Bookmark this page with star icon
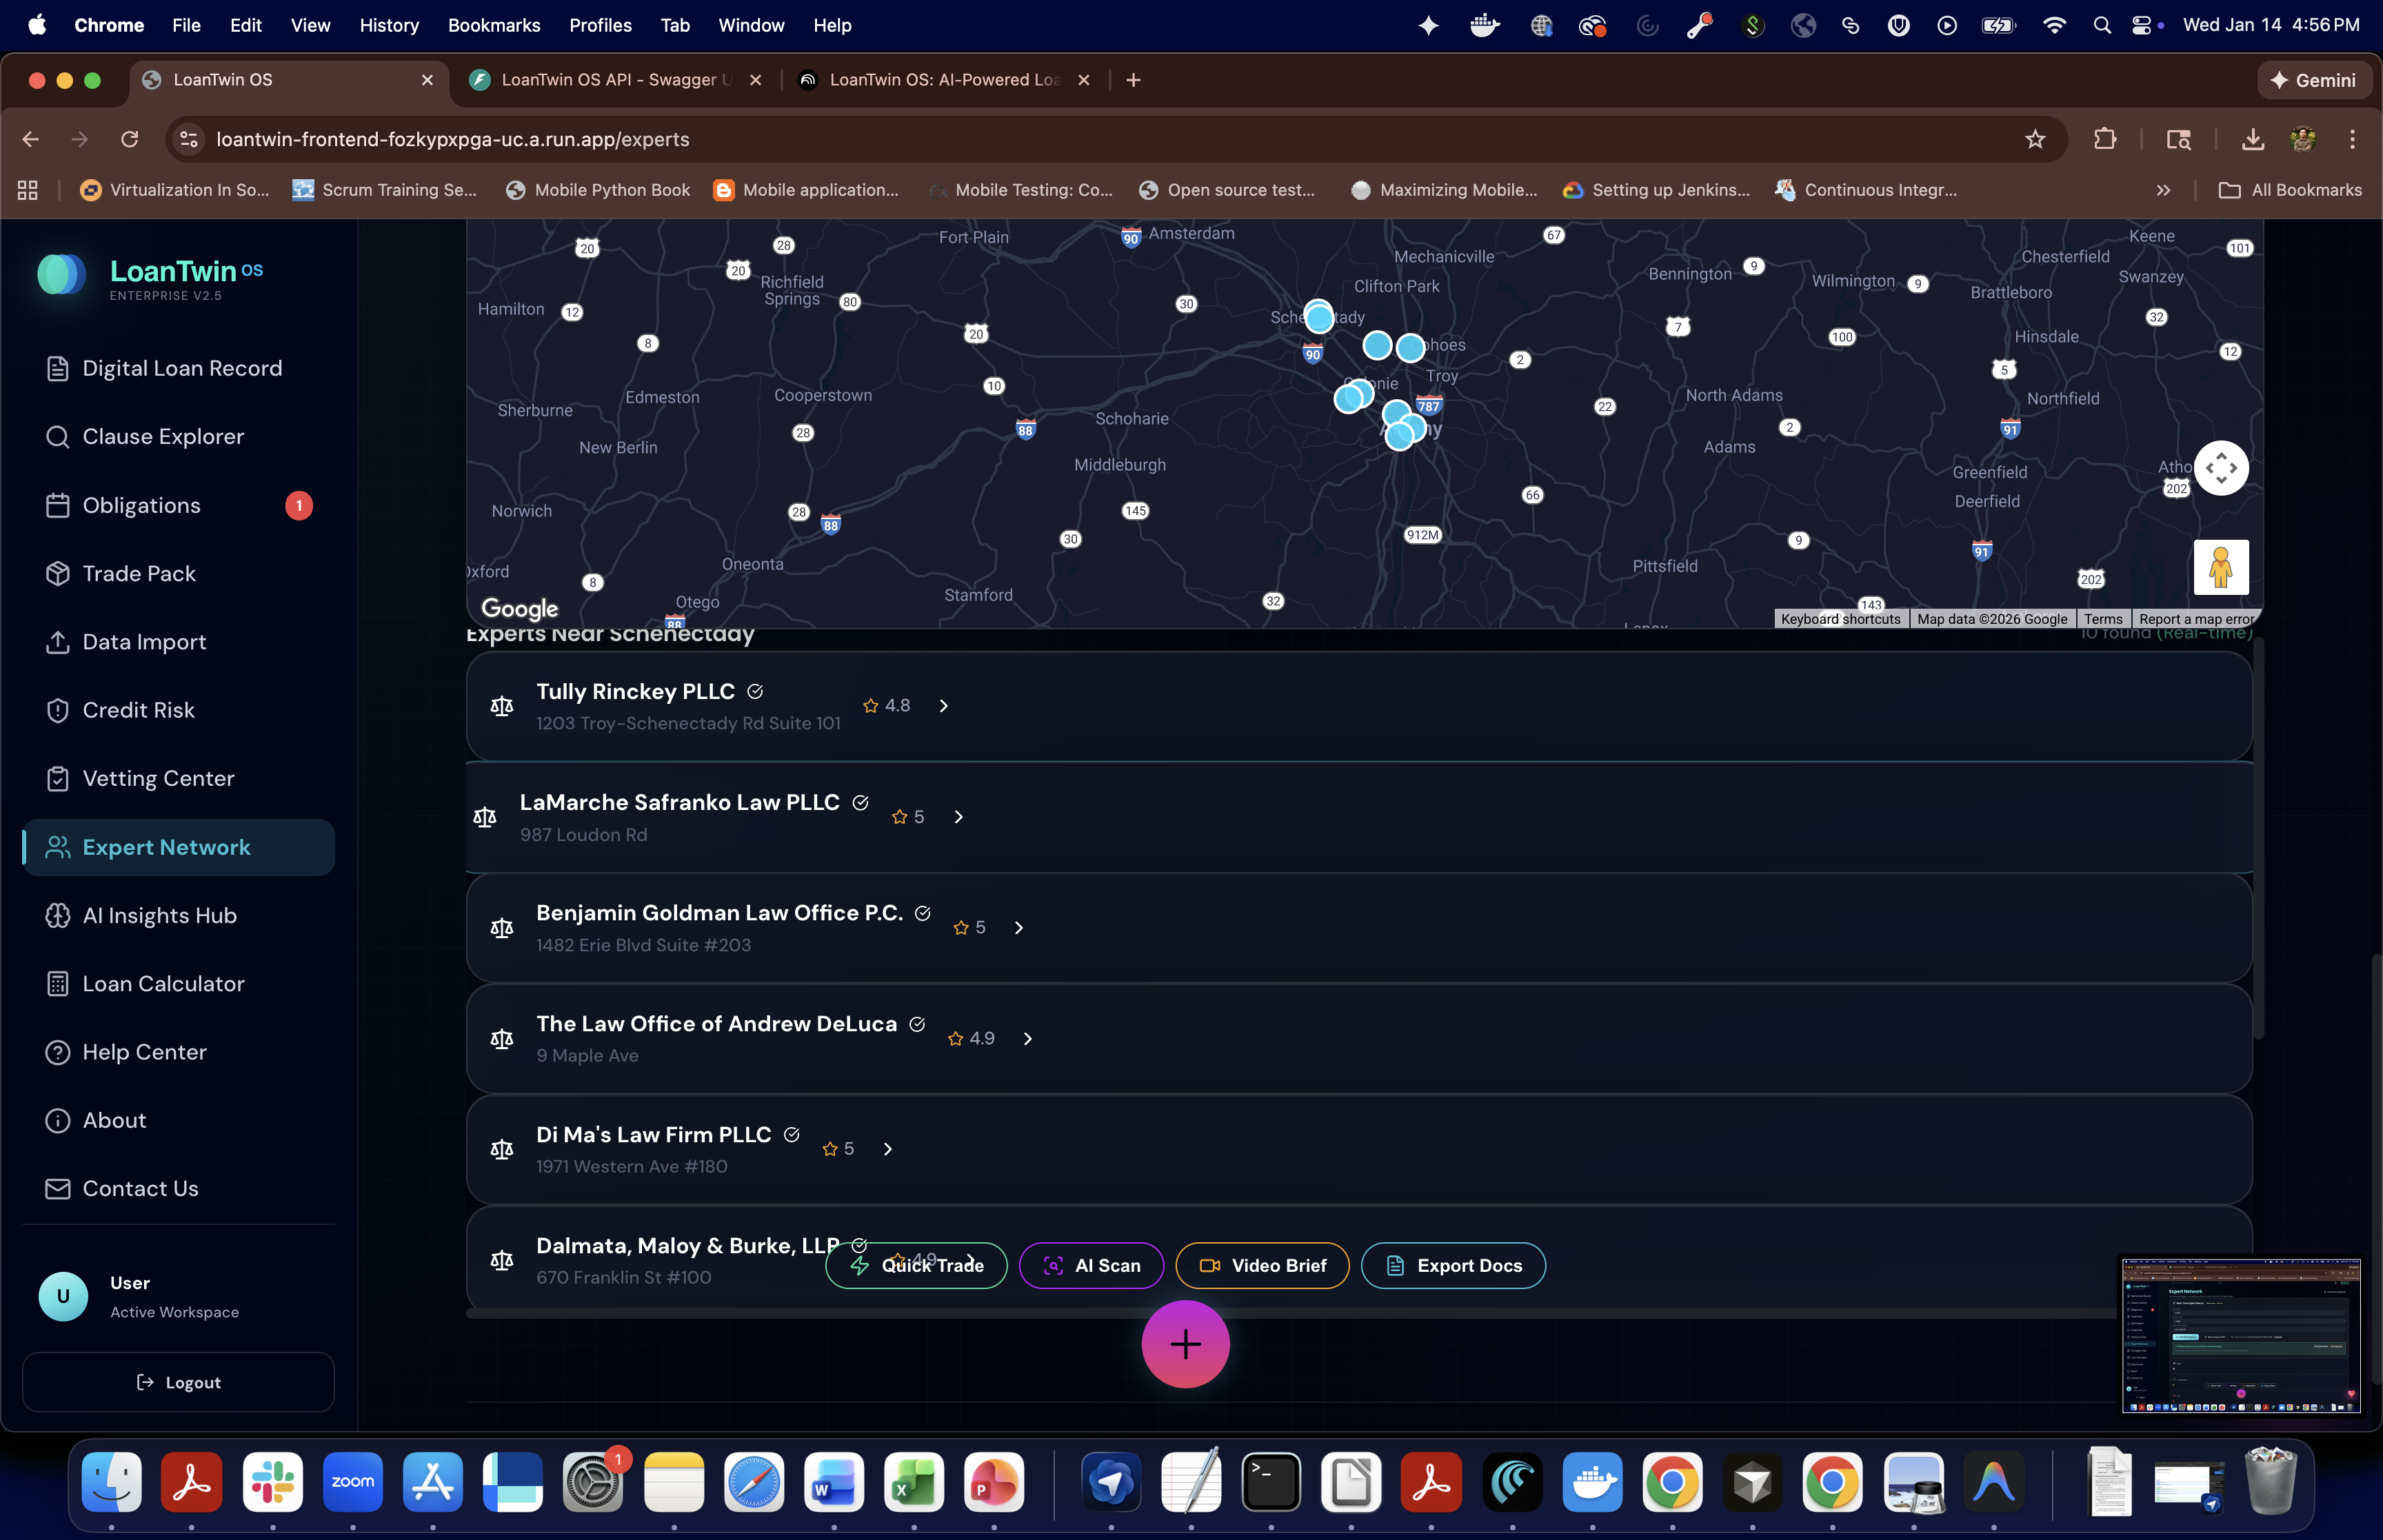The image size is (2383, 1540). pyautogui.click(x=2034, y=139)
